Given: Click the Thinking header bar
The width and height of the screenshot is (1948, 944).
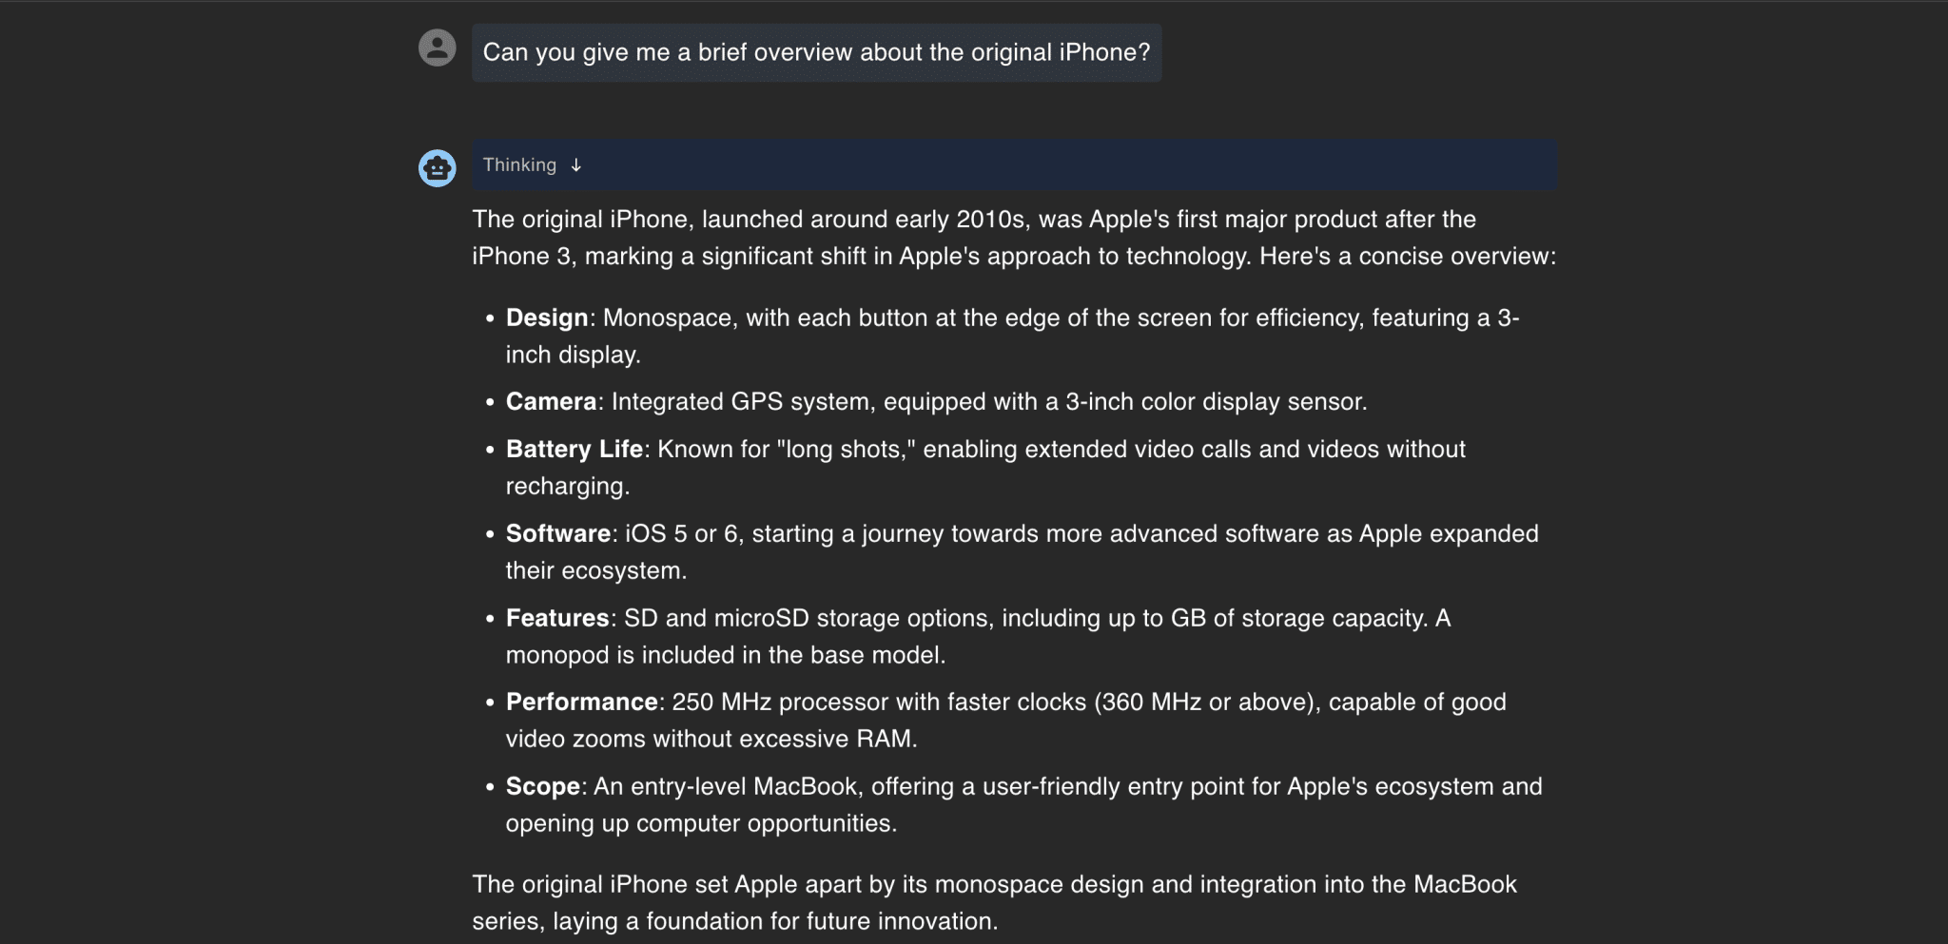Looking at the screenshot, I should click(951, 164).
